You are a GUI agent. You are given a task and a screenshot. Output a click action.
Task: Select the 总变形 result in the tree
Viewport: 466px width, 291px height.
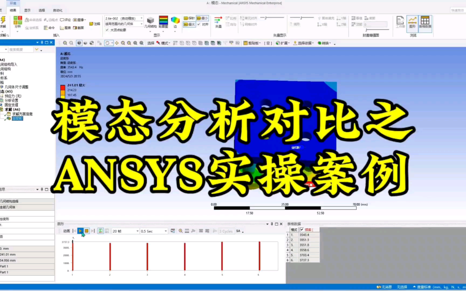18,119
